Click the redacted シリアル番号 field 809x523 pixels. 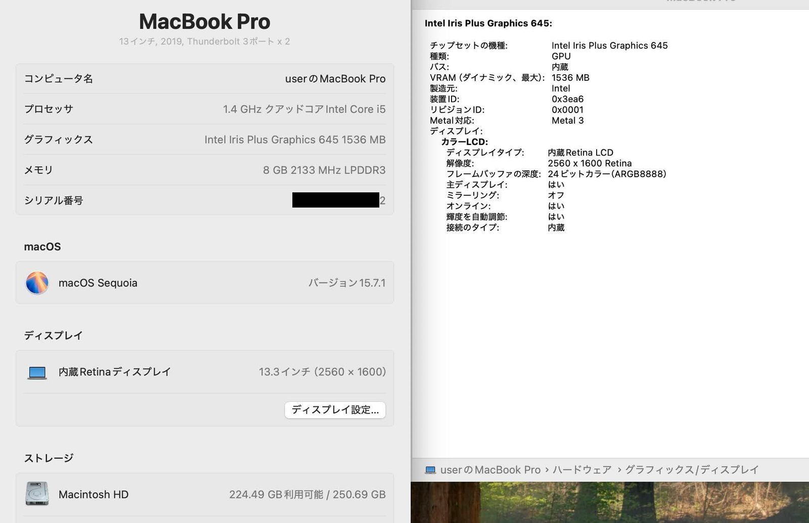point(335,200)
